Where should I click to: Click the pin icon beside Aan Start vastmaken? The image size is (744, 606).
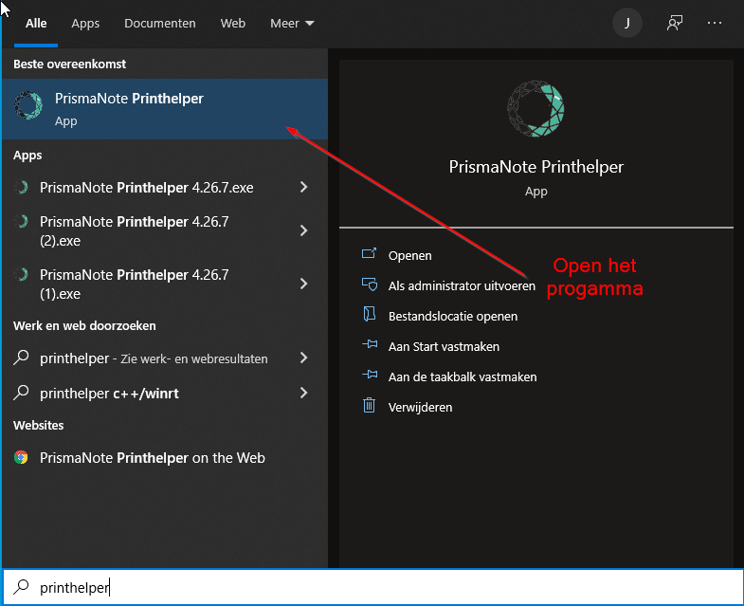[x=370, y=344]
